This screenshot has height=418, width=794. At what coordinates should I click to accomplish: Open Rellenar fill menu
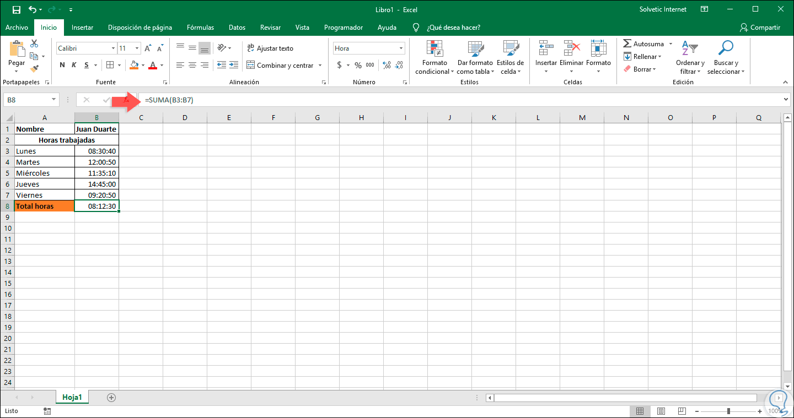[642, 57]
